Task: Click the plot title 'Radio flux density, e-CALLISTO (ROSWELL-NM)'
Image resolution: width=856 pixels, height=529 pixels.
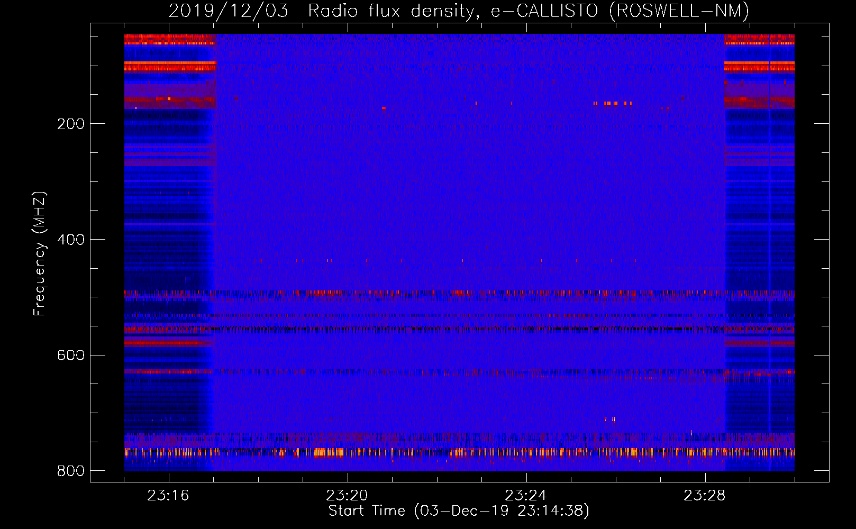Action: 529,11
